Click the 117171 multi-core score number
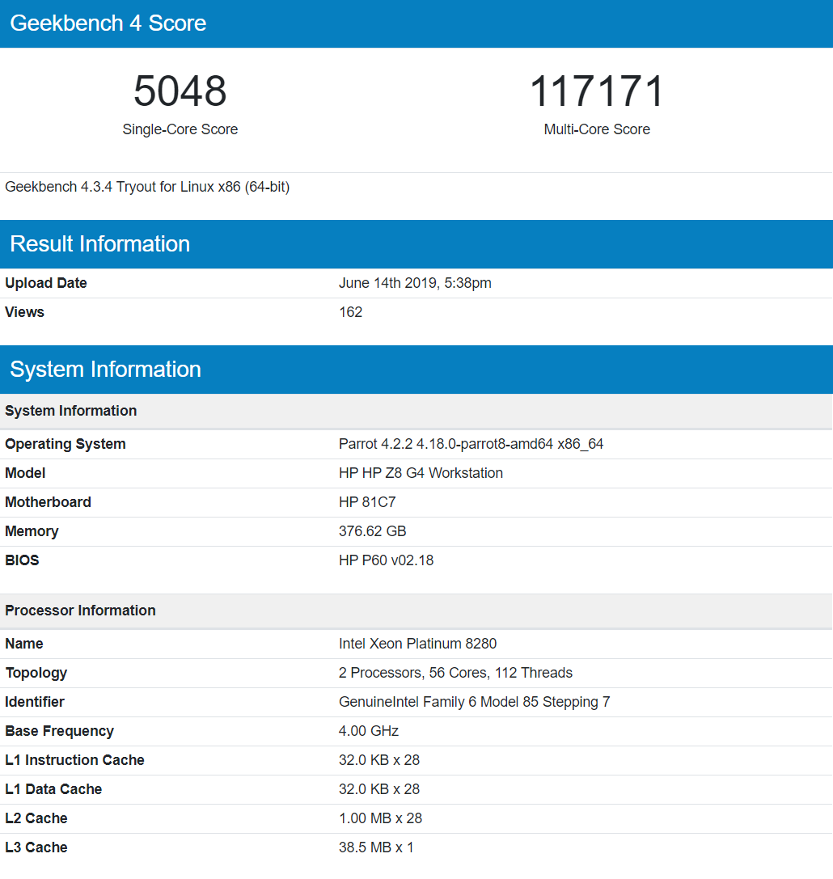The width and height of the screenshot is (833, 879). [x=596, y=91]
